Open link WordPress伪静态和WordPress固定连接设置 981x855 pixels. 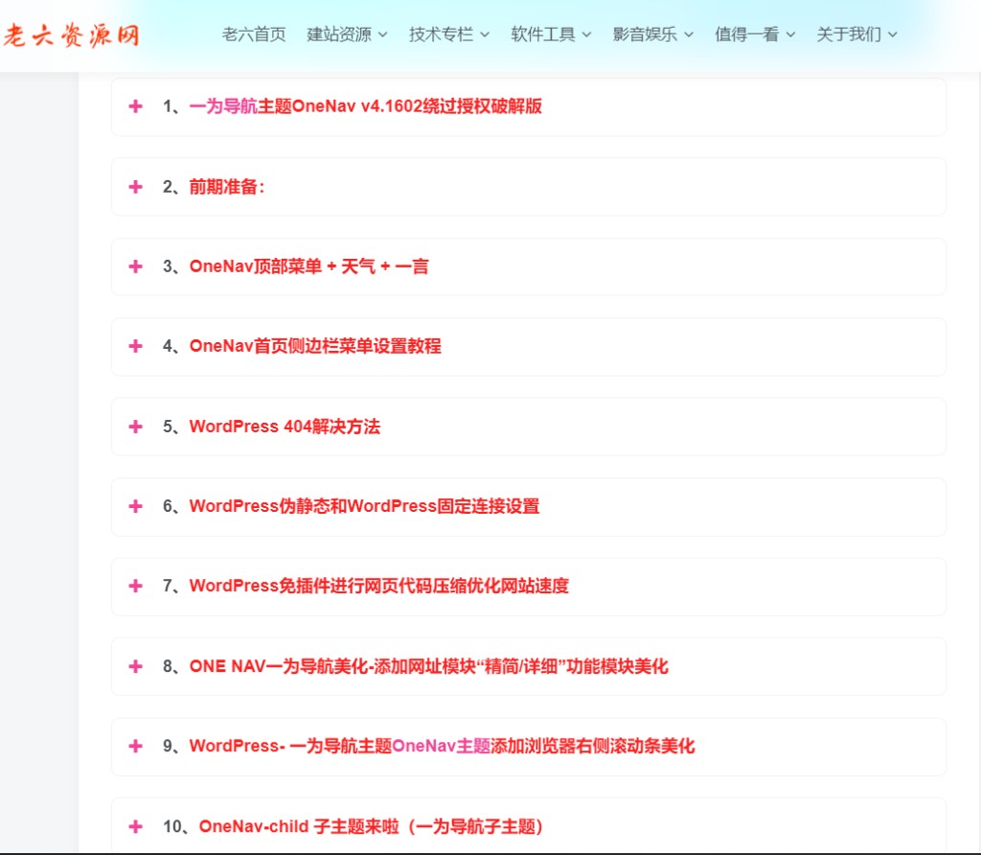coord(364,506)
